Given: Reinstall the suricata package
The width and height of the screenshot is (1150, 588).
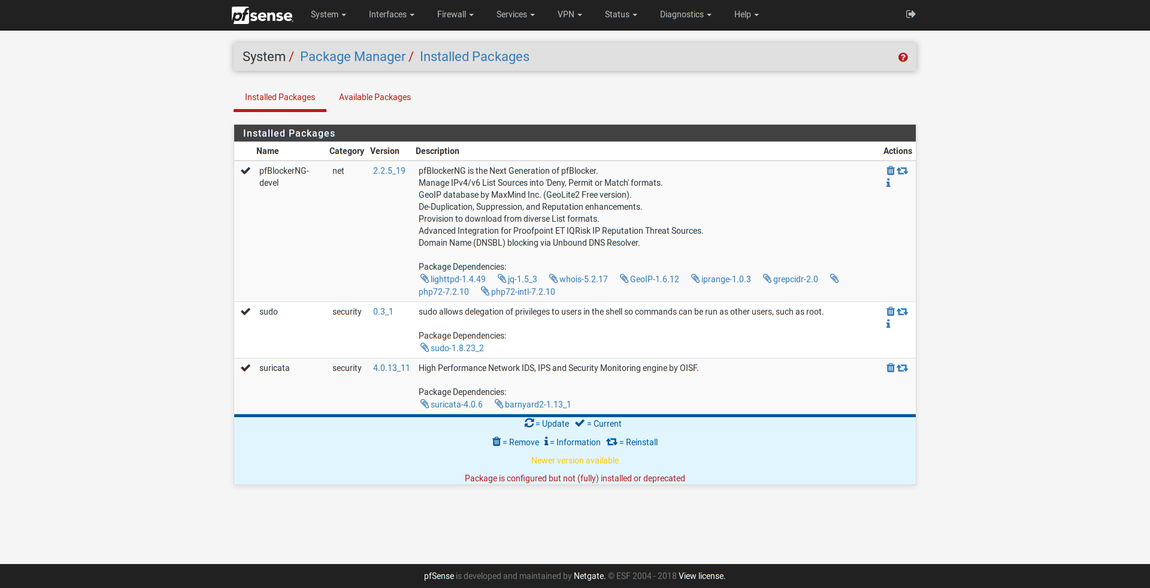Looking at the screenshot, I should [x=903, y=368].
